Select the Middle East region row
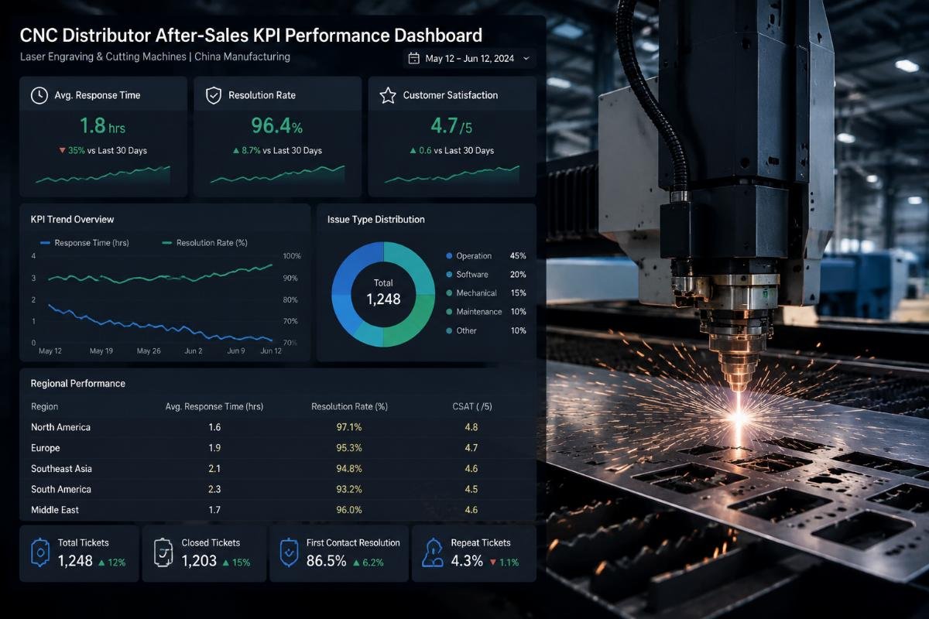The width and height of the screenshot is (929, 619). coord(279,510)
